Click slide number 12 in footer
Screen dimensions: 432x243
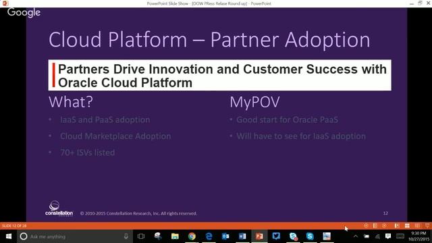(385, 213)
